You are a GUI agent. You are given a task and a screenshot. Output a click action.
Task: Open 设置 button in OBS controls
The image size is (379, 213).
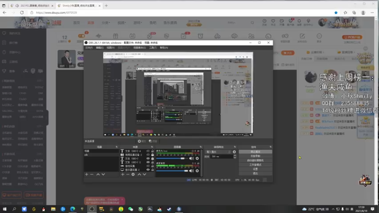pos(255,169)
